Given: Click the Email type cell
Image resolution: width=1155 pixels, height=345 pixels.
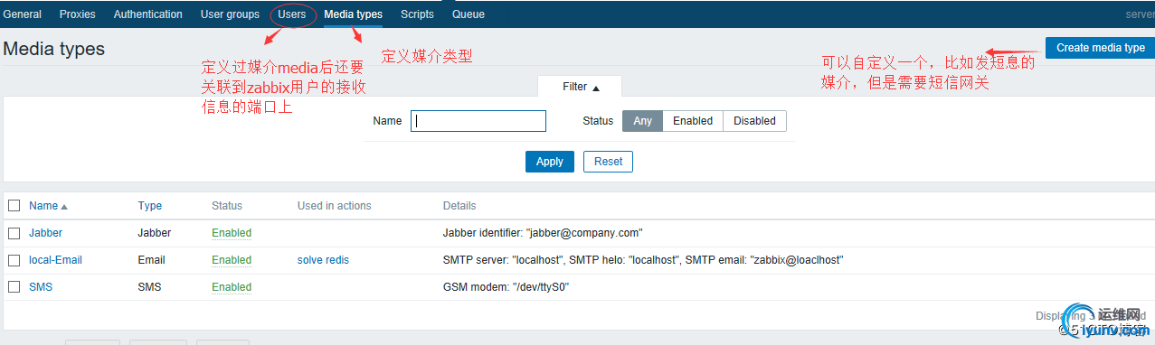Looking at the screenshot, I should coord(151,260).
